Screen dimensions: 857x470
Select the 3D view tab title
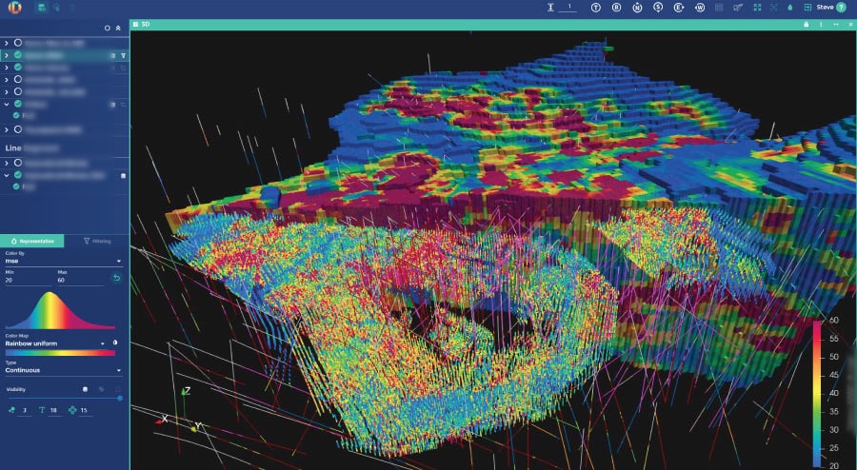coord(146,25)
